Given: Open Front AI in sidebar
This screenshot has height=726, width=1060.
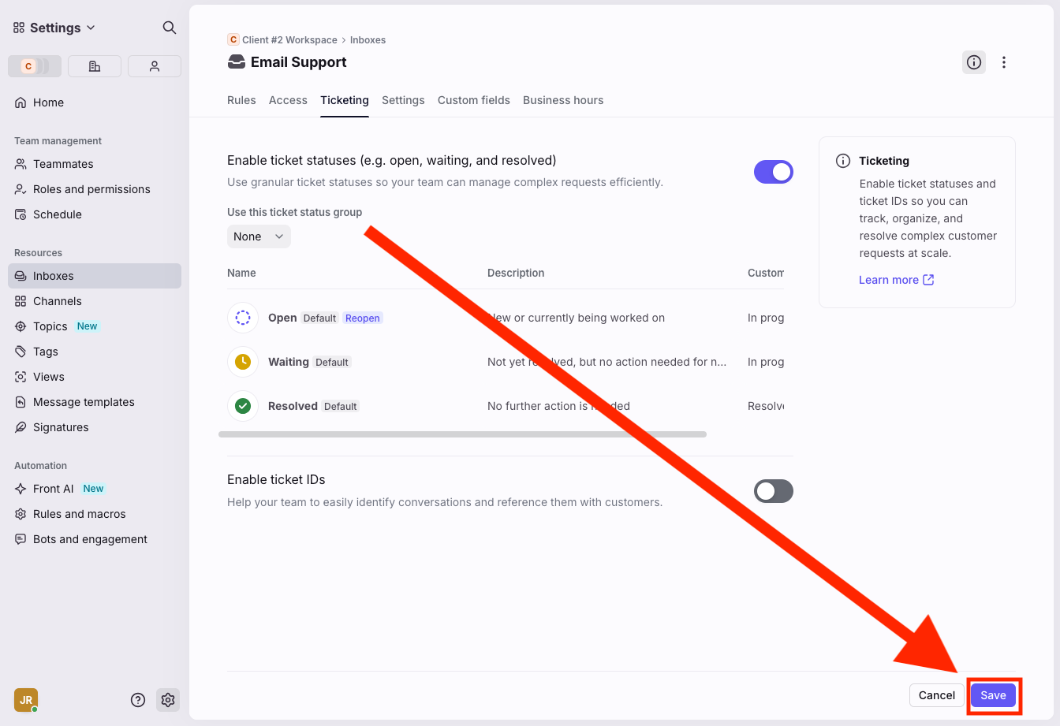Looking at the screenshot, I should (54, 489).
